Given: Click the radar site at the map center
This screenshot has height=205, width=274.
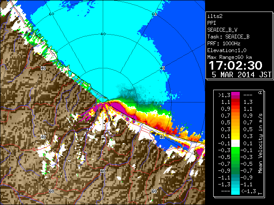Looking at the screenshot, I should click(x=103, y=102).
